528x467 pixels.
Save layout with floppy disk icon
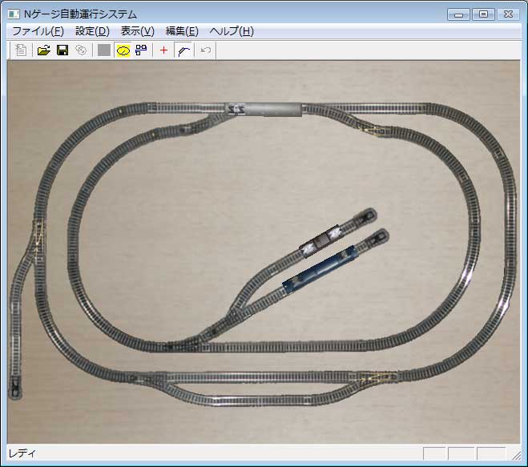[x=62, y=50]
